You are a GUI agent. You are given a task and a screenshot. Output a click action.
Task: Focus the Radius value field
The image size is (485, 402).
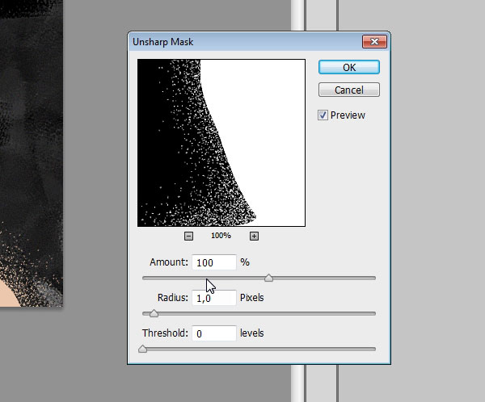coord(214,298)
